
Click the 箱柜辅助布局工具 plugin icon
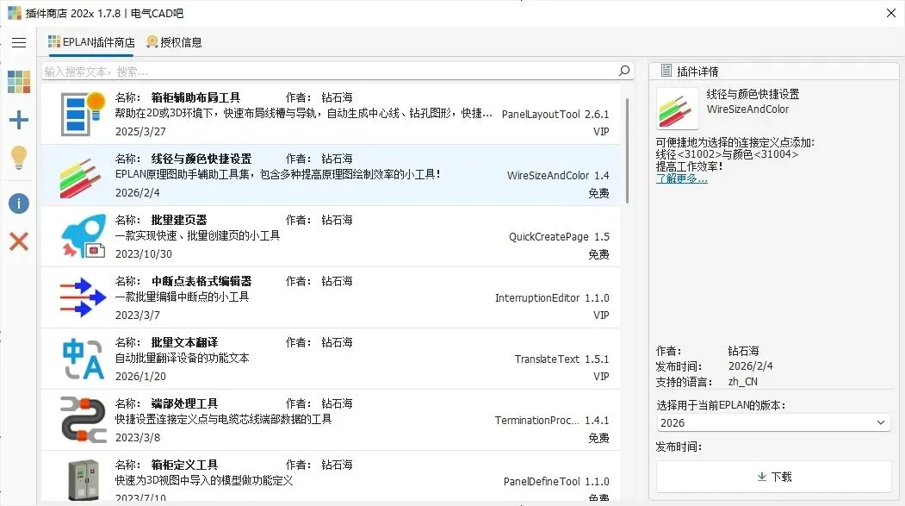[x=84, y=114]
